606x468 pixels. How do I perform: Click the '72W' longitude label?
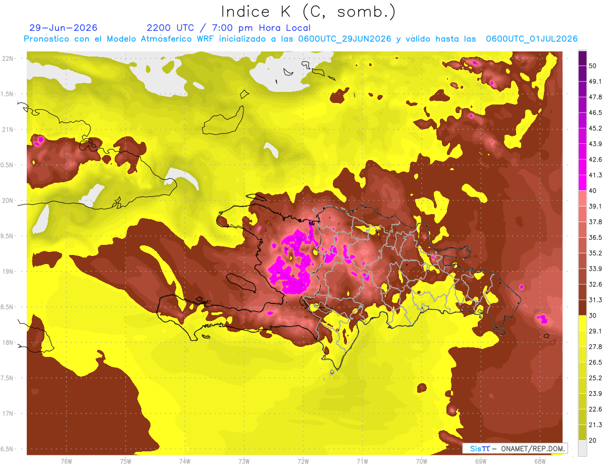(303, 461)
